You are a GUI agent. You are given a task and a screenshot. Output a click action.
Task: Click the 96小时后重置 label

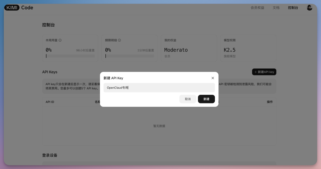85,50
